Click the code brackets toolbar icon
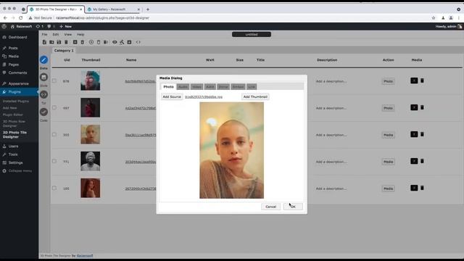The height and width of the screenshot is (261, 464). pyautogui.click(x=138, y=42)
